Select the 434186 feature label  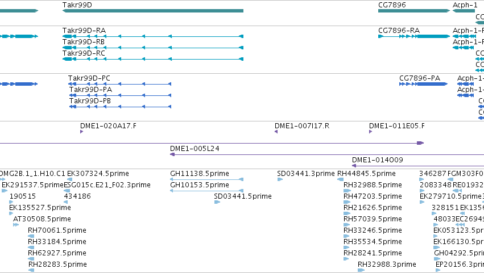point(77,196)
